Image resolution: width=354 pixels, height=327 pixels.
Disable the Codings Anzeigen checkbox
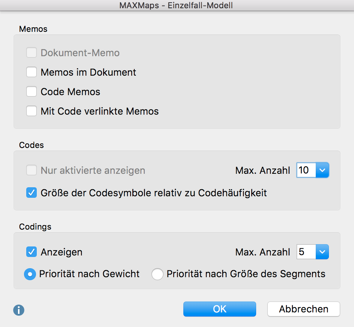[x=31, y=252]
